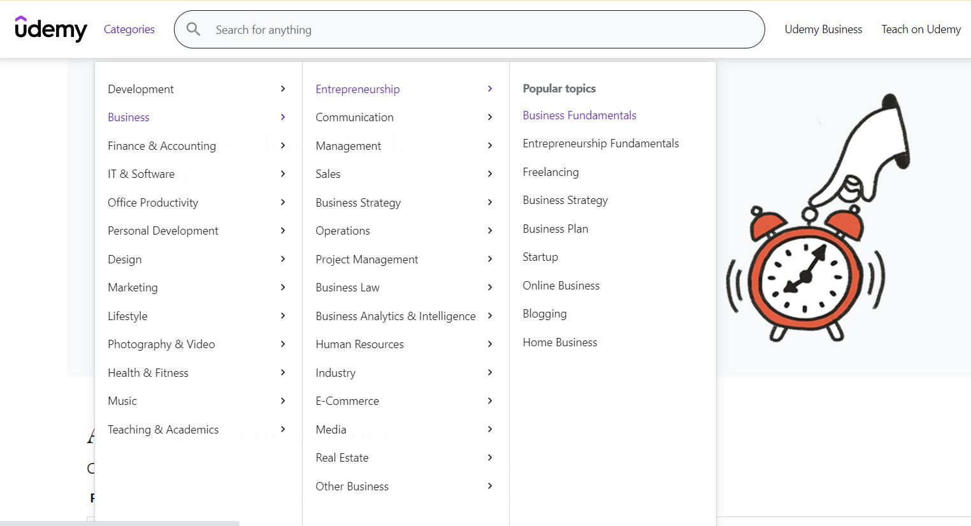Open Business Analytics & Intelligence subcategory
Screen dimensions: 971x526
(x=396, y=316)
